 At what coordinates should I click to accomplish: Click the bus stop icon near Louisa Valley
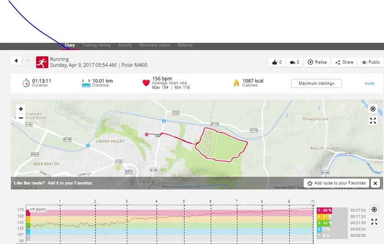88,146
